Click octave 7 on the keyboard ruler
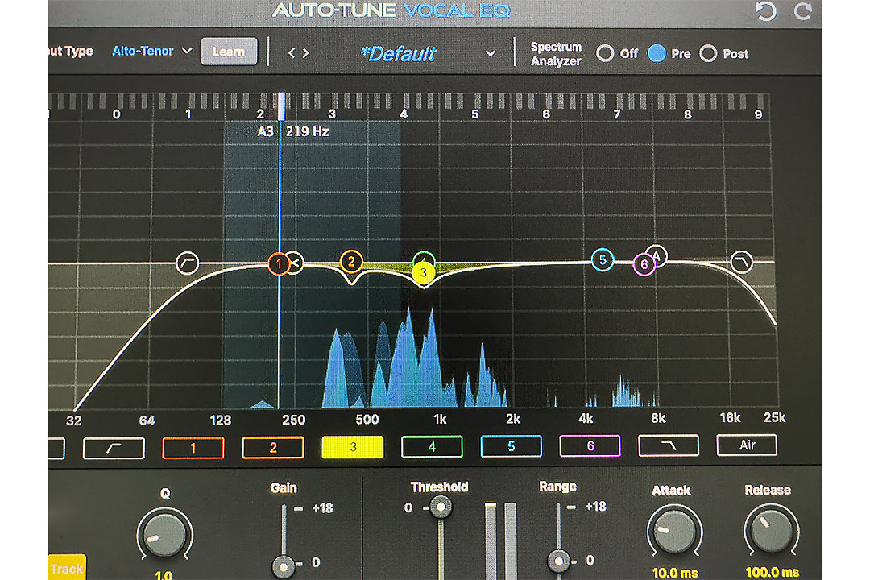Screen dimensions: 870x580 (616, 114)
